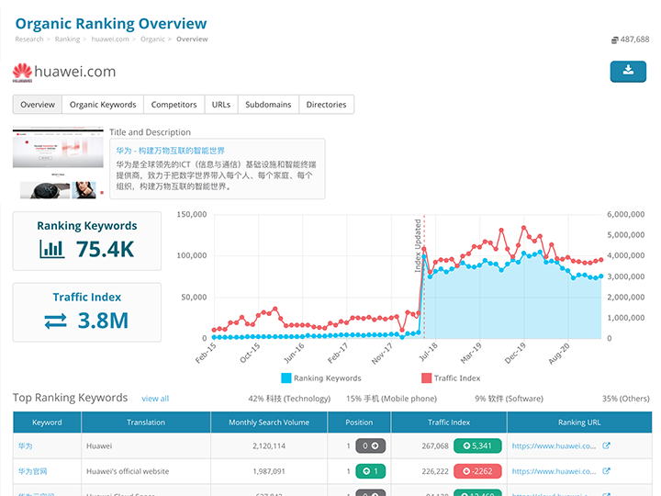The width and height of the screenshot is (661, 496).
Task: Click the arrows icon beside 3.8M Traffic Index
Action: (x=55, y=321)
